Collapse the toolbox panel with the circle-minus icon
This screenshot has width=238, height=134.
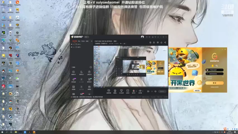coord(91,67)
